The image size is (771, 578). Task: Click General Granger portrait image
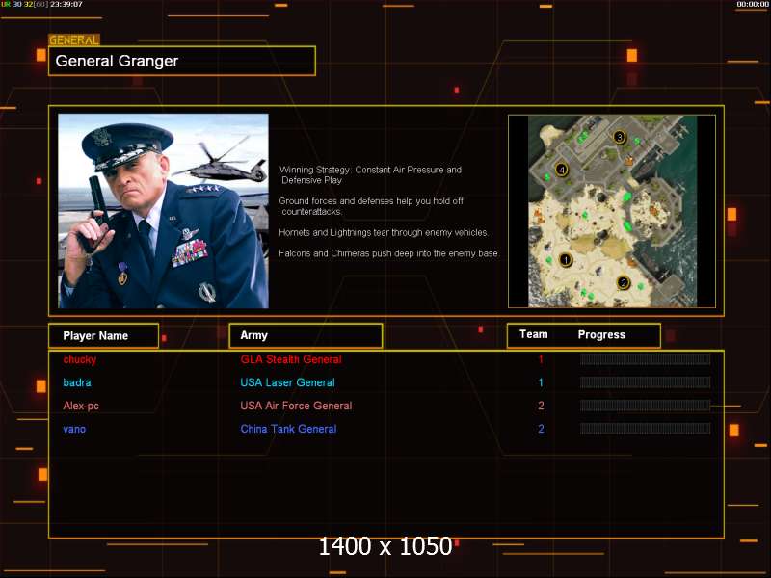click(x=163, y=211)
